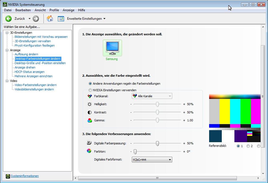Open the Zurück history dropdown arrow
This screenshot has height=183, width=268.
coord(29,19)
